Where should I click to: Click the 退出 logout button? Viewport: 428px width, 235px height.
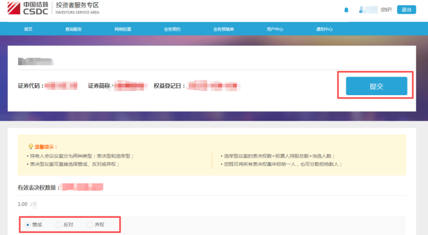coord(406,9)
